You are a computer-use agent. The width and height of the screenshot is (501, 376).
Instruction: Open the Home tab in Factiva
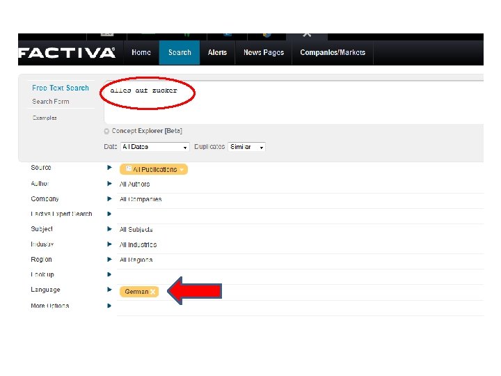141,52
